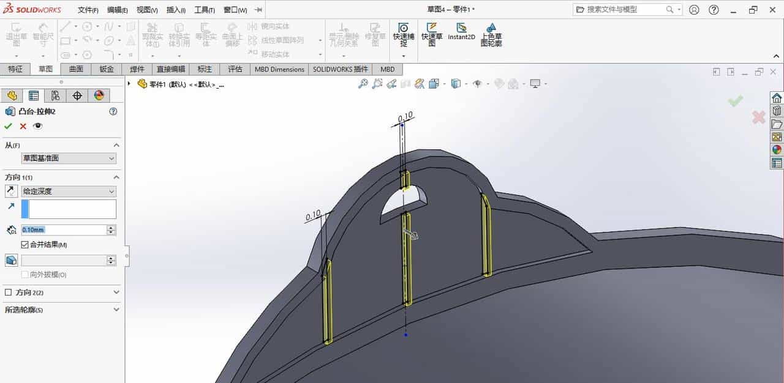Switch to the 特征 ribbon tab
The width and height of the screenshot is (784, 383).
tap(16, 69)
